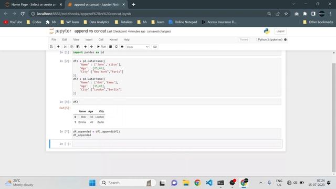Open the browser zoom magnifier icon

pyautogui.click(x=269, y=14)
